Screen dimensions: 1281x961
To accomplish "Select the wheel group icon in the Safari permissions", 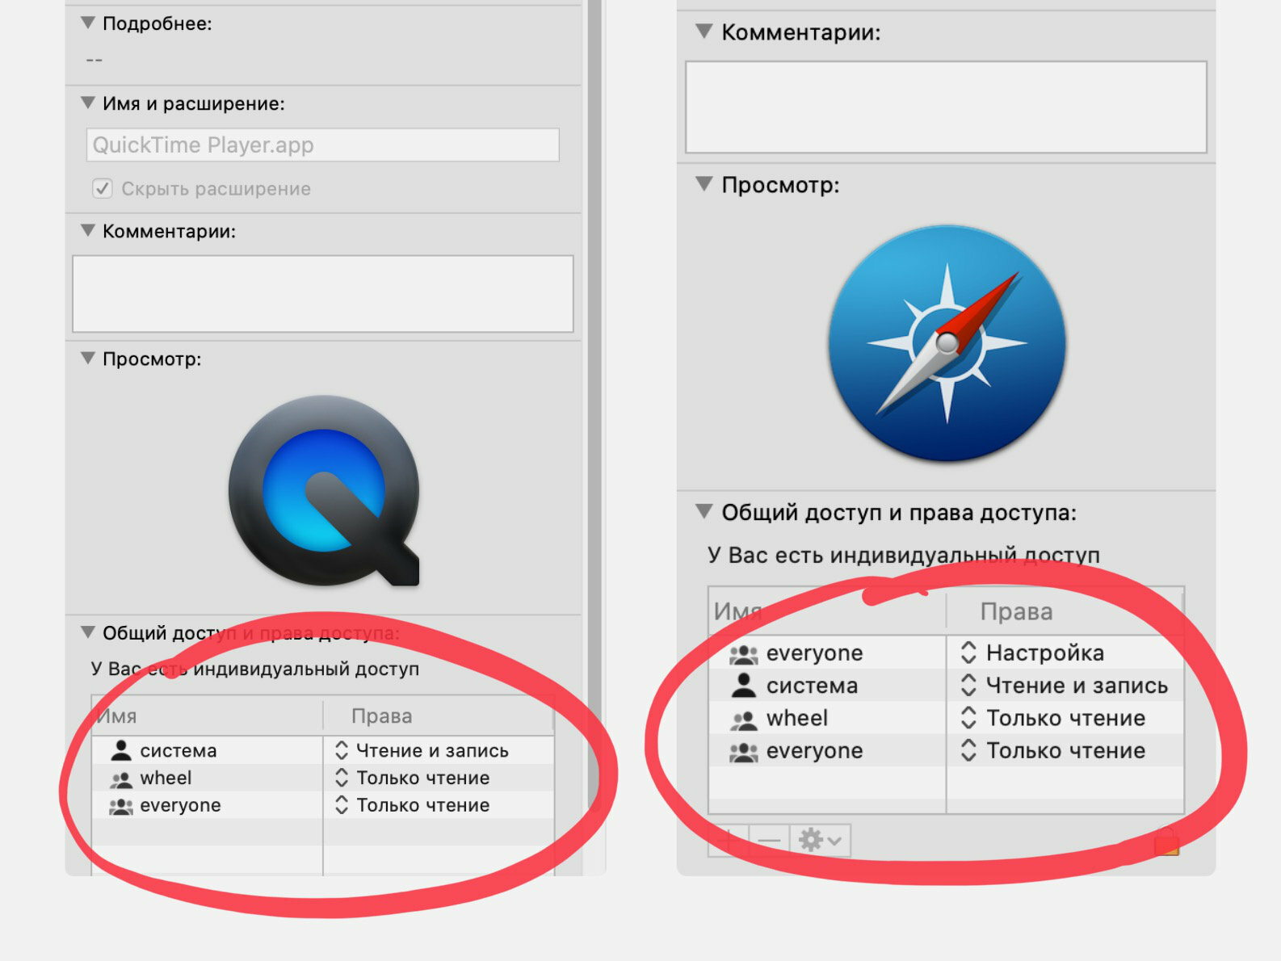I will tap(743, 719).
